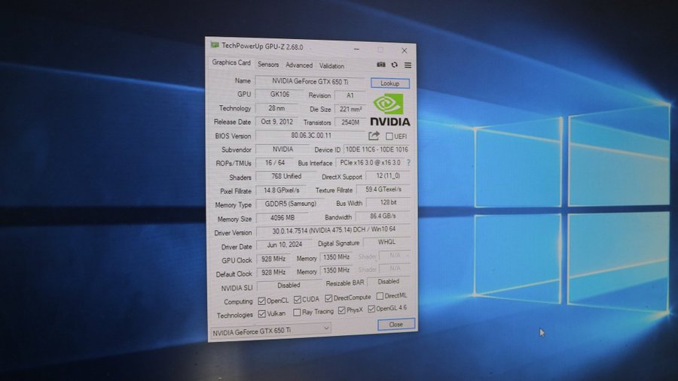Click the NVIDIA logo image
The width and height of the screenshot is (678, 381).
[389, 110]
